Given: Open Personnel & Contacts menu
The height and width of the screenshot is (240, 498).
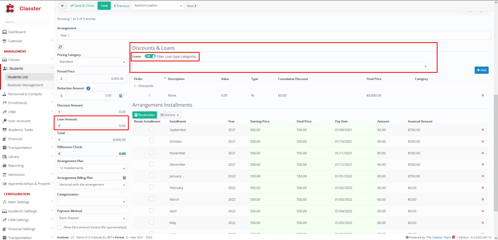Looking at the screenshot, I should pyautogui.click(x=27, y=94).
